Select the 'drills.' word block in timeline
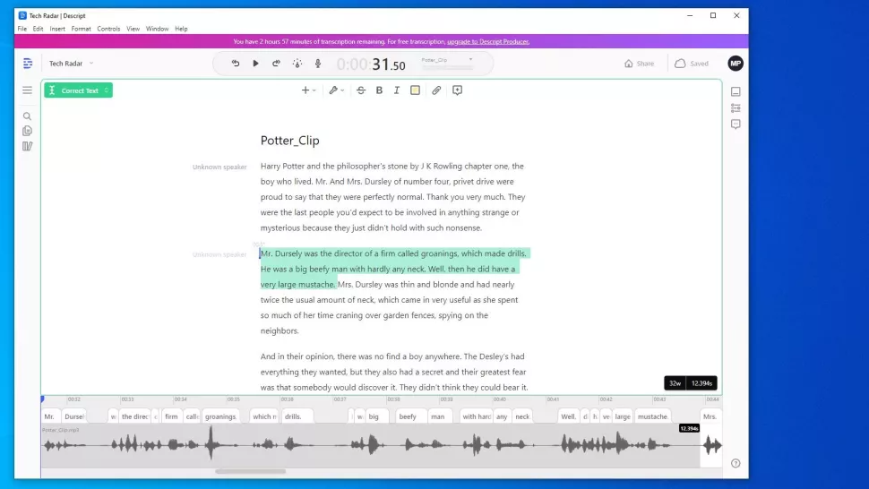 coord(297,416)
